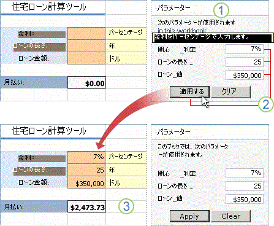Select the 7% field in the pane with Apply
The width and height of the screenshot is (274, 226).
click(x=245, y=173)
